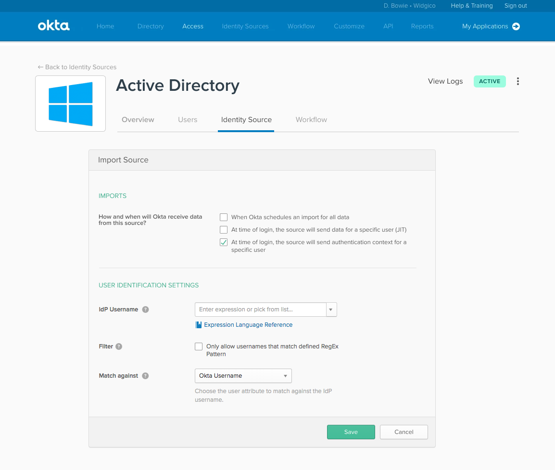Viewport: 555px width, 470px height.
Task: Switch to the Workflow tab
Action: 311,120
